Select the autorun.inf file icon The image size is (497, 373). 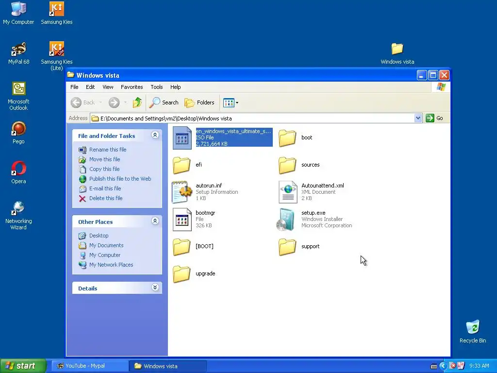coord(182,192)
